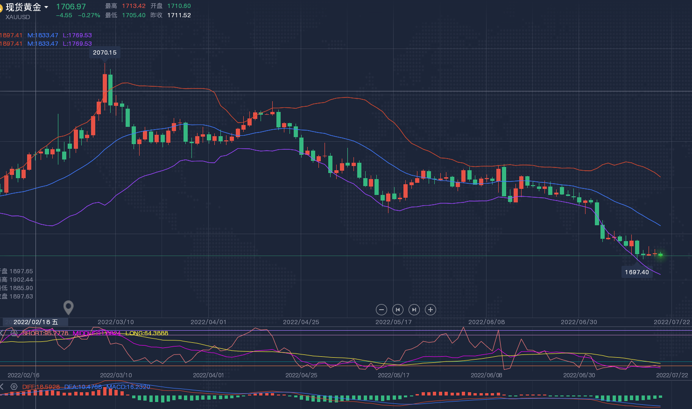Open the 现货黄金 instrument dropdown
The image size is (692, 409).
click(x=46, y=7)
